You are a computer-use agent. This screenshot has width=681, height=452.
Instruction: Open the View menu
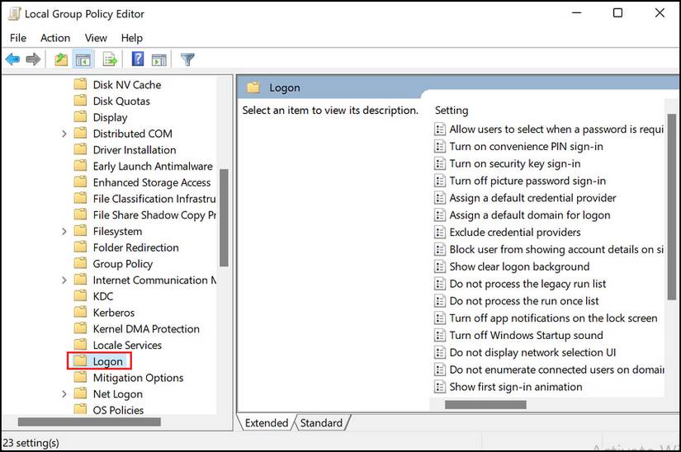point(96,38)
